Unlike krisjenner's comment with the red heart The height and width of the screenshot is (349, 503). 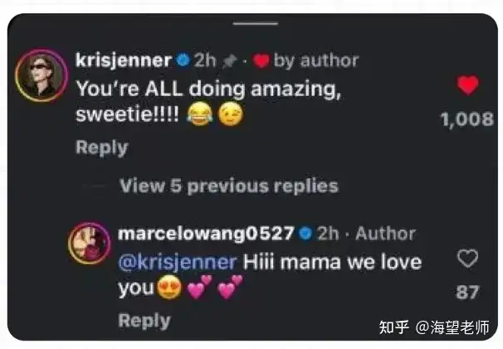467,85
